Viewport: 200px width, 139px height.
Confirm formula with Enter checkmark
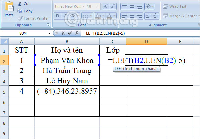[70, 33]
